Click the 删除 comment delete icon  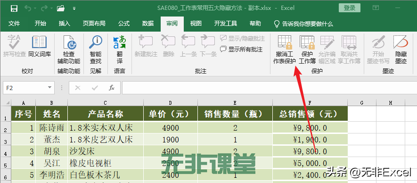pos(168,46)
